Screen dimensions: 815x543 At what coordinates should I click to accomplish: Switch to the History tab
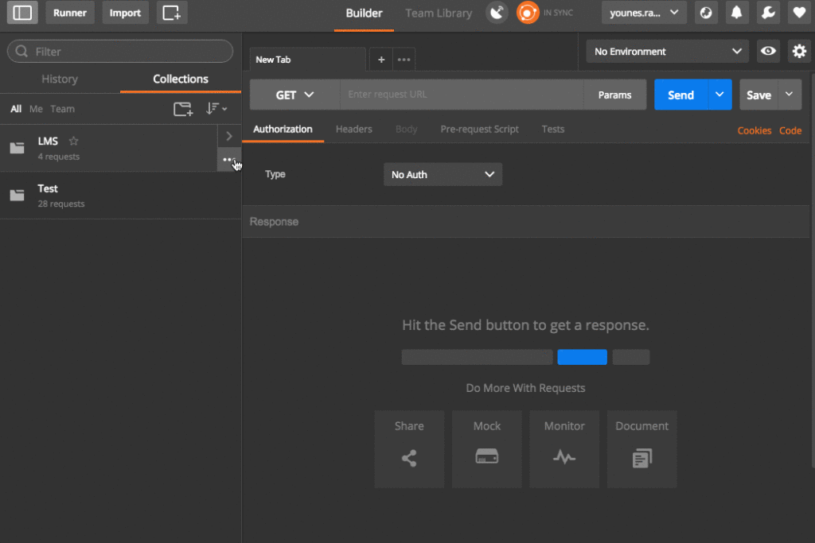[60, 79]
